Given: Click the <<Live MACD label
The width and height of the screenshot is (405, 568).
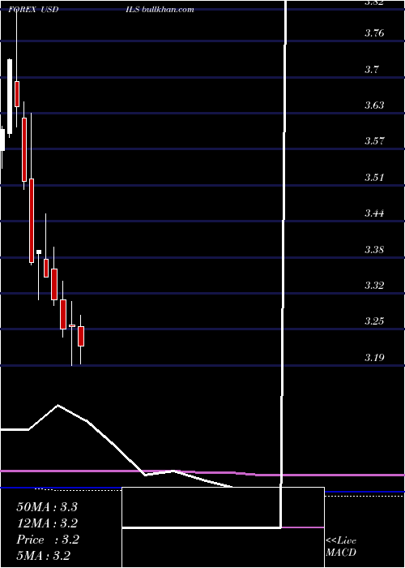Looking at the screenshot, I should tap(341, 546).
